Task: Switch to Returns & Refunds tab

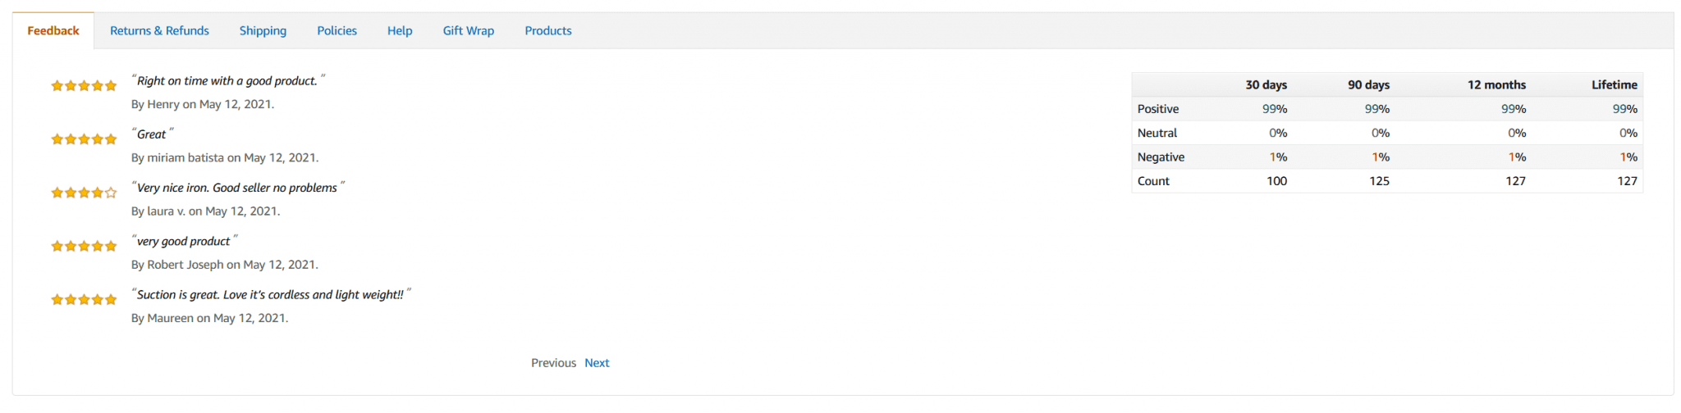Action: [x=159, y=31]
